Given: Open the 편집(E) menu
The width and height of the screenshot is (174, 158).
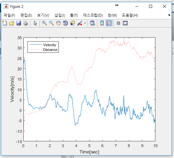Looking at the screenshot, I should coord(26,15).
